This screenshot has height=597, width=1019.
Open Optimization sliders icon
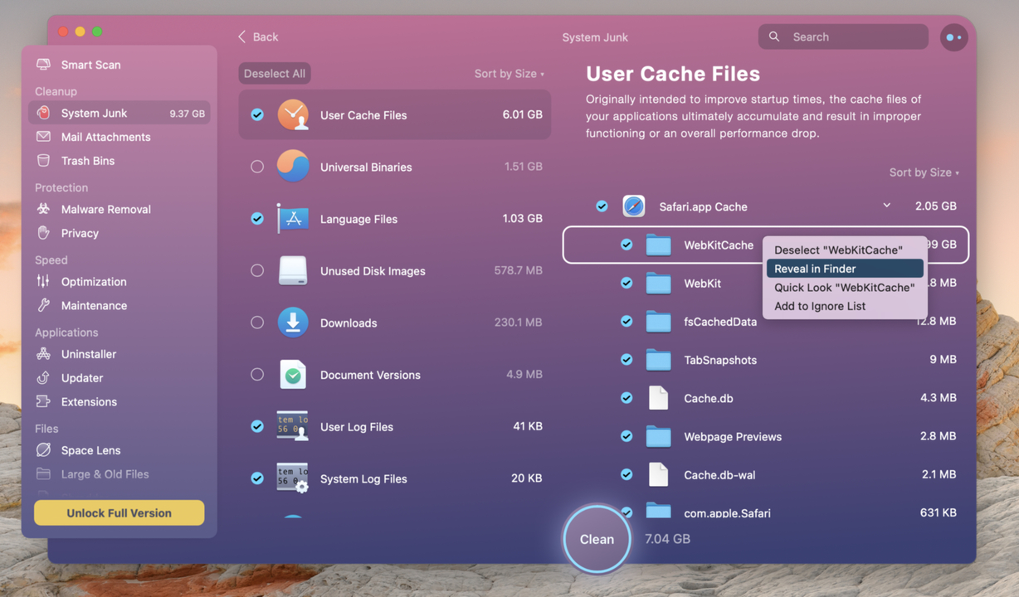pyautogui.click(x=43, y=281)
